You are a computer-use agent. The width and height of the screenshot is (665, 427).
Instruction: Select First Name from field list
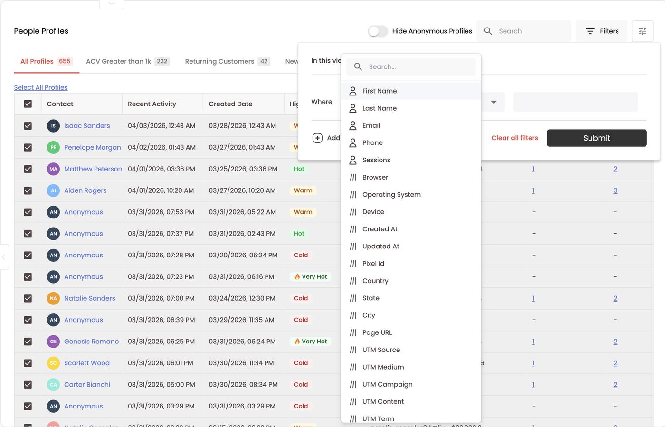tap(411, 91)
